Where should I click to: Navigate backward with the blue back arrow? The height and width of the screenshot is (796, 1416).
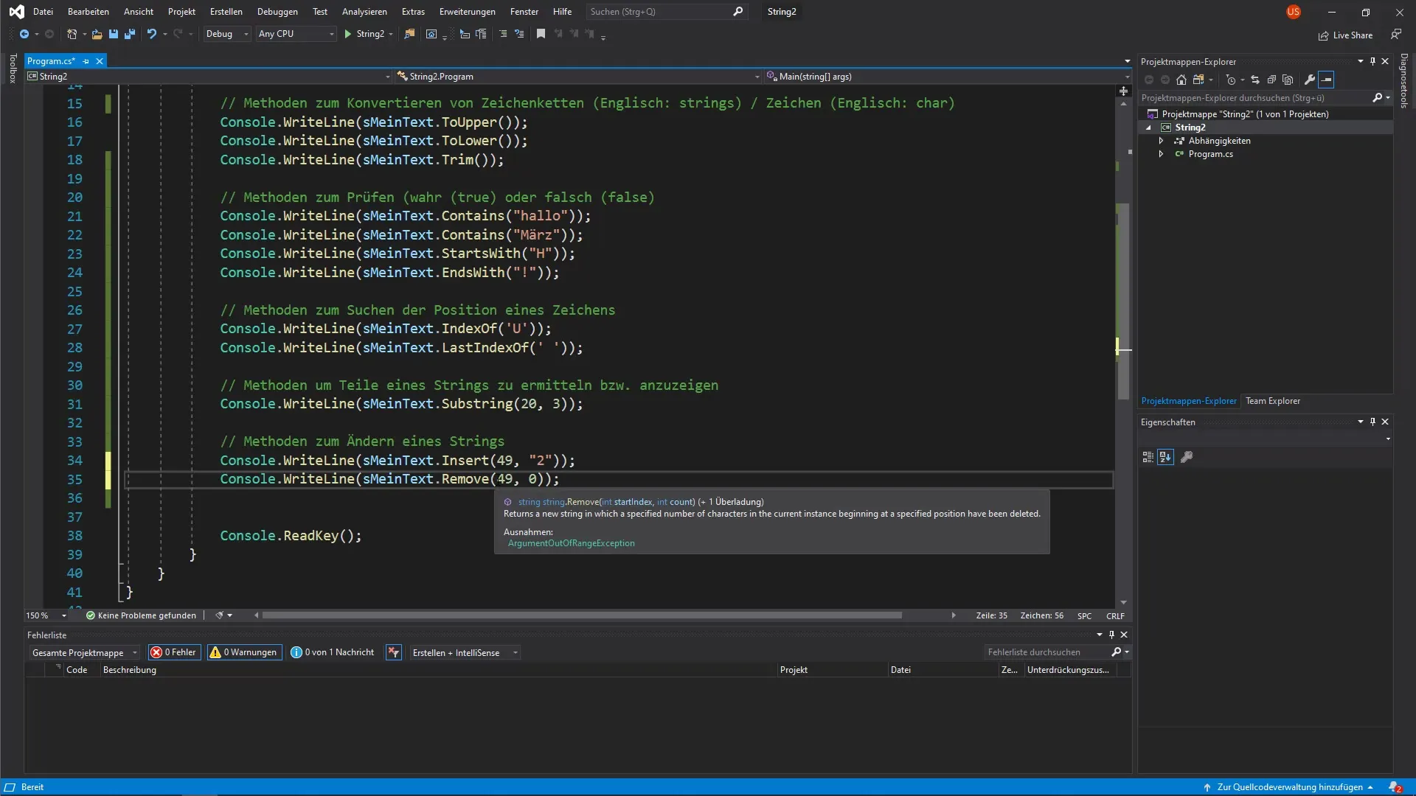pos(24,34)
